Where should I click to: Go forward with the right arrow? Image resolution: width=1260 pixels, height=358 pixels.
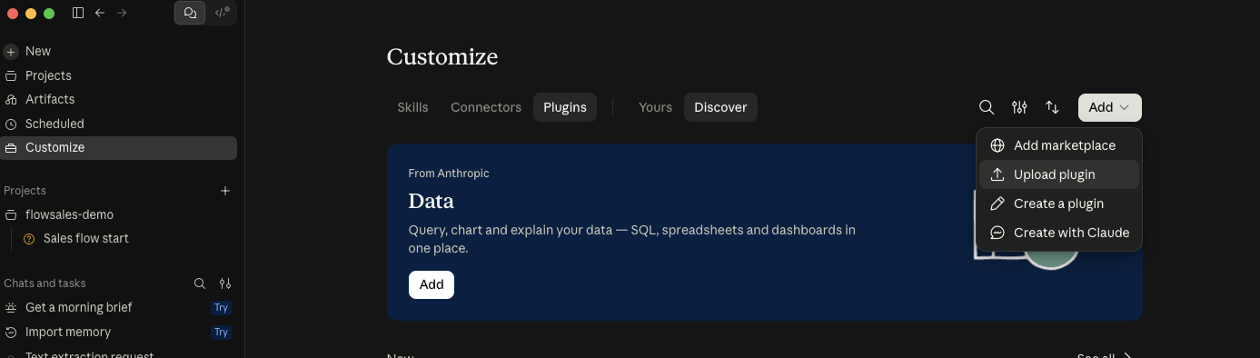click(x=123, y=13)
